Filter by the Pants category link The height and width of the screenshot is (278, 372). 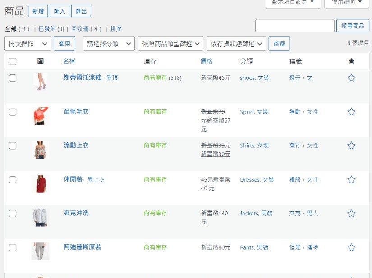click(x=247, y=247)
